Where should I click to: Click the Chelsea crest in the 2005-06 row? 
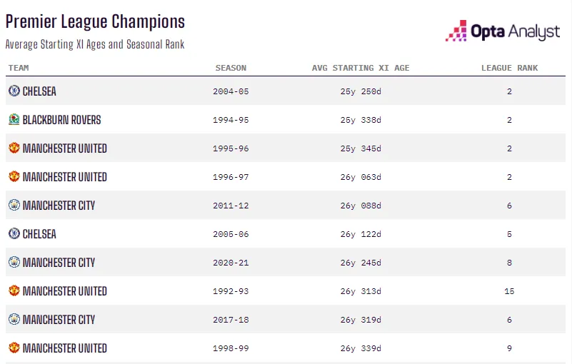[14, 234]
